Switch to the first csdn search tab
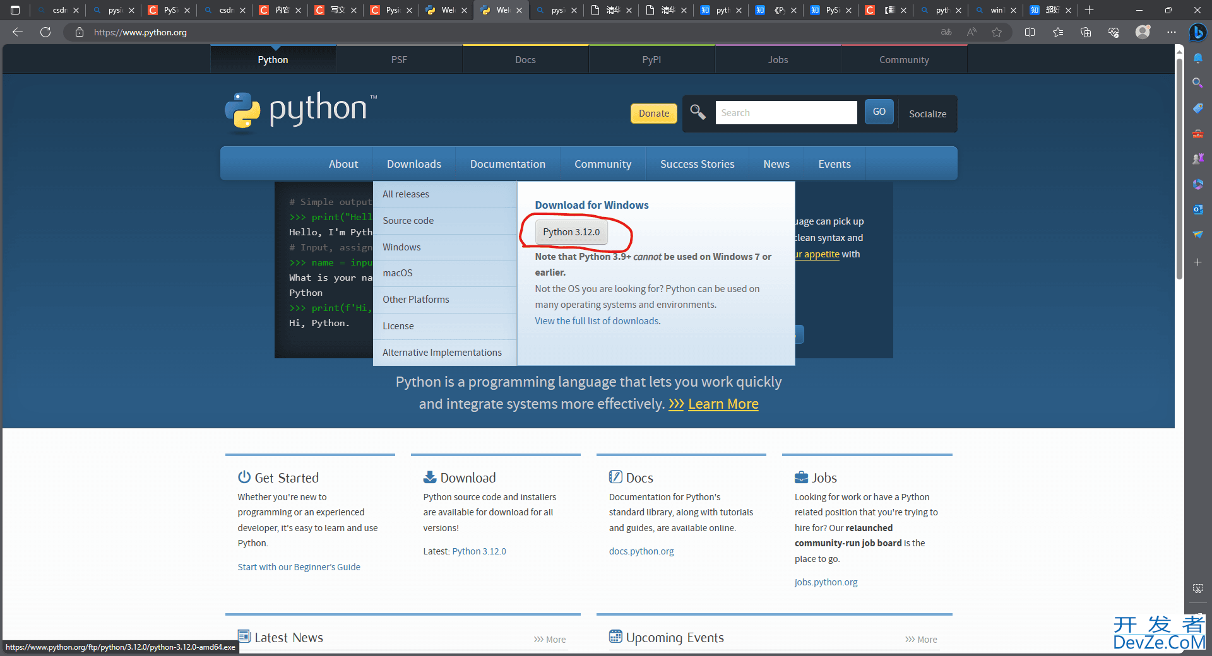The width and height of the screenshot is (1212, 656). 58,10
